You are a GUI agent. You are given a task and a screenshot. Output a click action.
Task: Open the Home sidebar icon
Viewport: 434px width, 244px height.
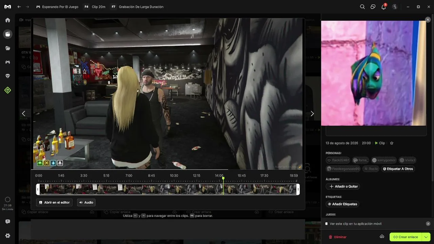7,20
